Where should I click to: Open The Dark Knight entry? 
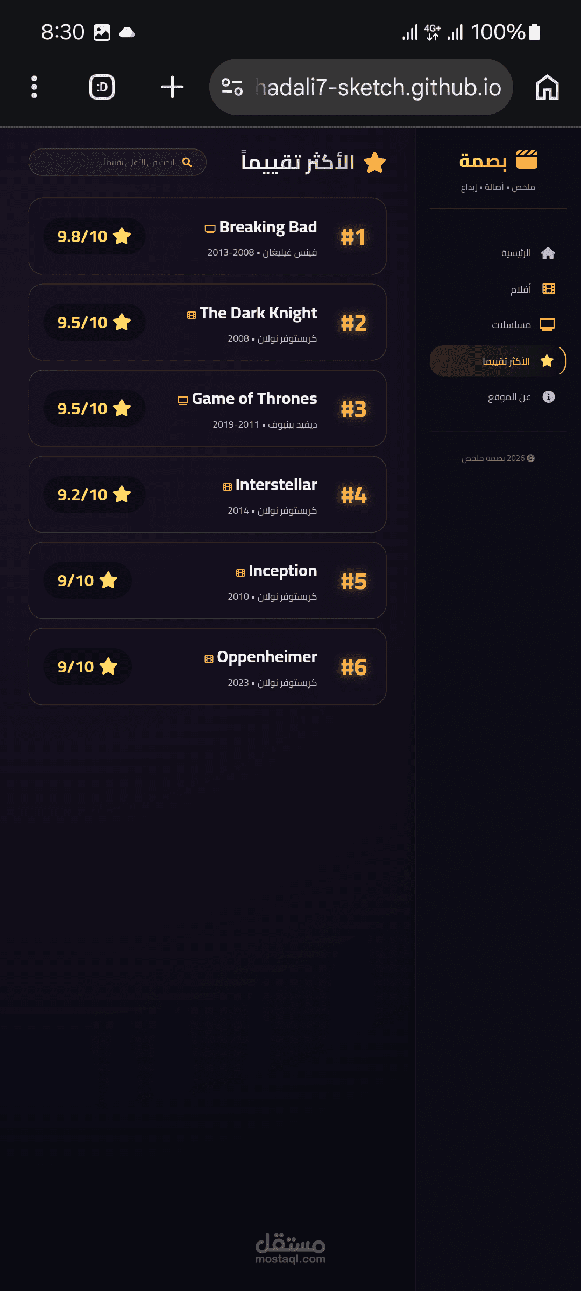207,322
